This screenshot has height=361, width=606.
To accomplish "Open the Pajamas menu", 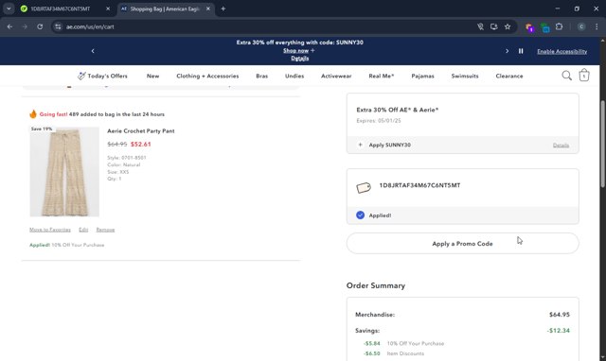I will point(423,76).
